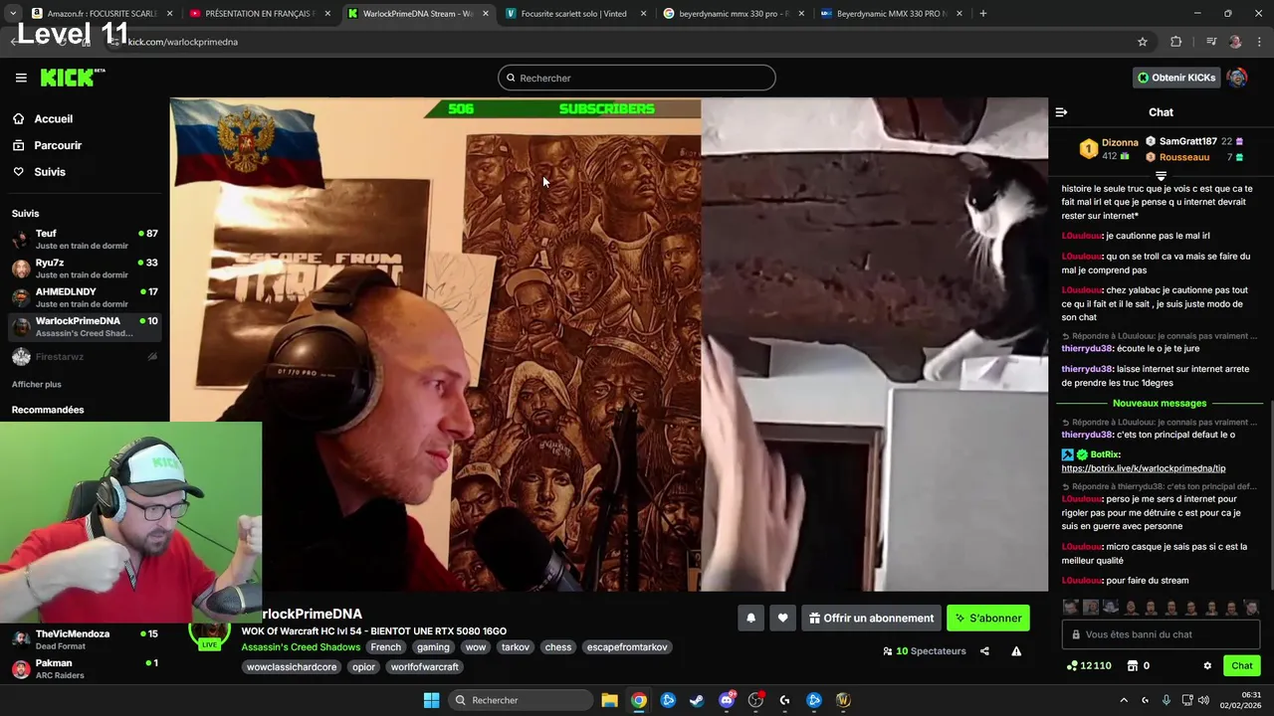Click Assassin's Creed Shadows category link
Screen dimensions: 1274x716
(301, 647)
